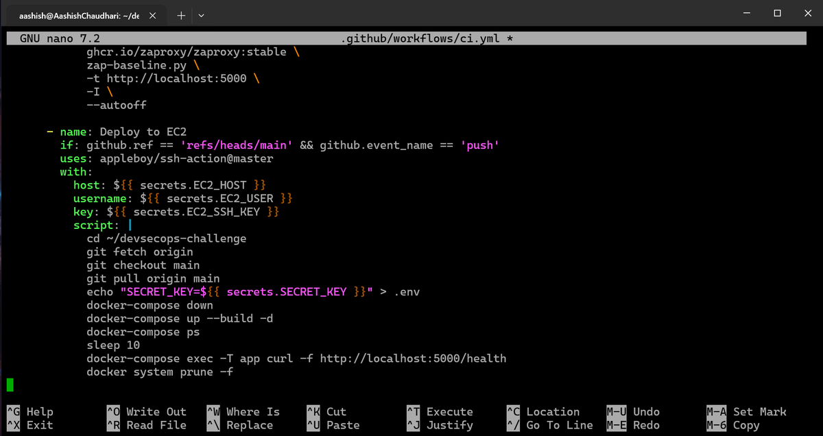The width and height of the screenshot is (823, 436).
Task: Click the ^T Execute shortcut
Action: point(440,412)
